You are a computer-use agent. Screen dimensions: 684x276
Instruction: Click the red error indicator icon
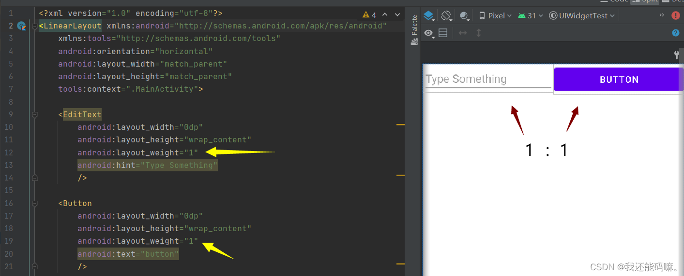point(676,15)
